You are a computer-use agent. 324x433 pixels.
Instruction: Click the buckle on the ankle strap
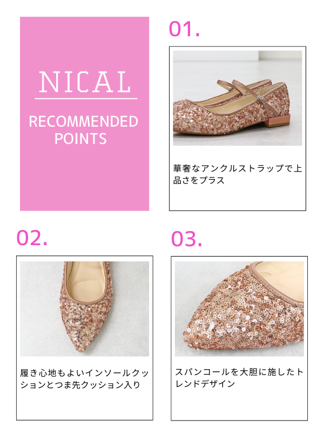tap(261, 99)
